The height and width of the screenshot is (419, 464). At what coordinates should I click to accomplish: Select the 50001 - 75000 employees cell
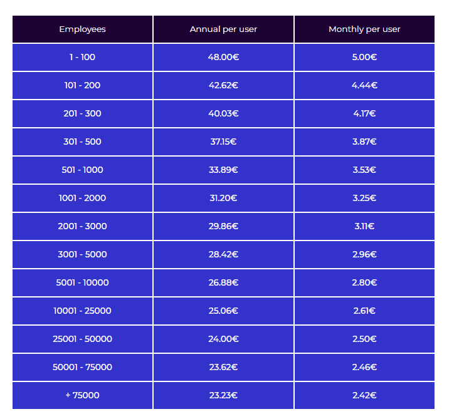82,367
